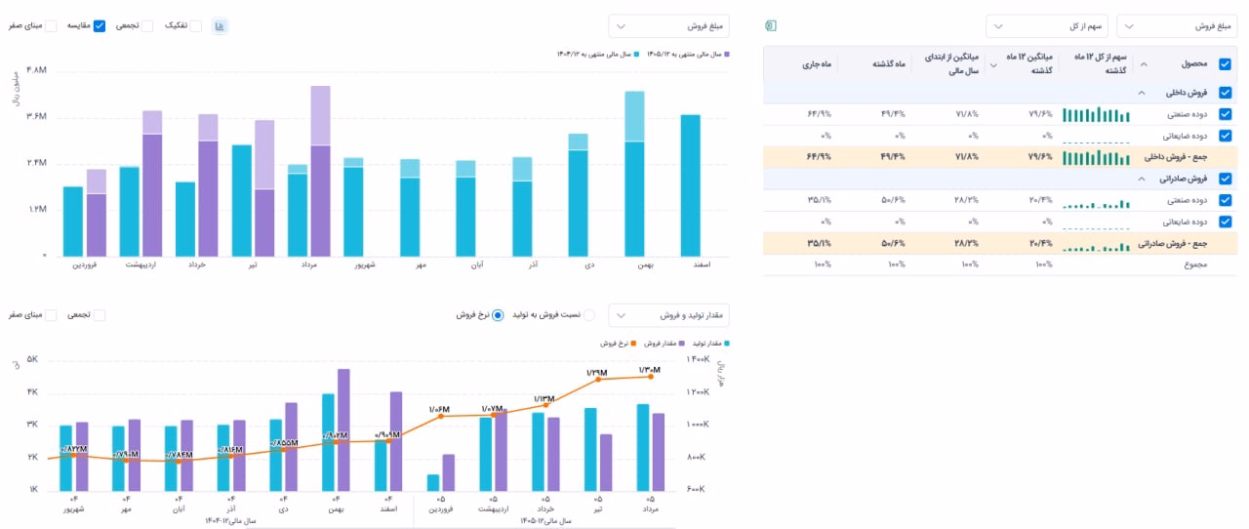1249x529 pixels.
Task: Enable the تجمعی checkbox on the production chart
Action: tap(99, 315)
